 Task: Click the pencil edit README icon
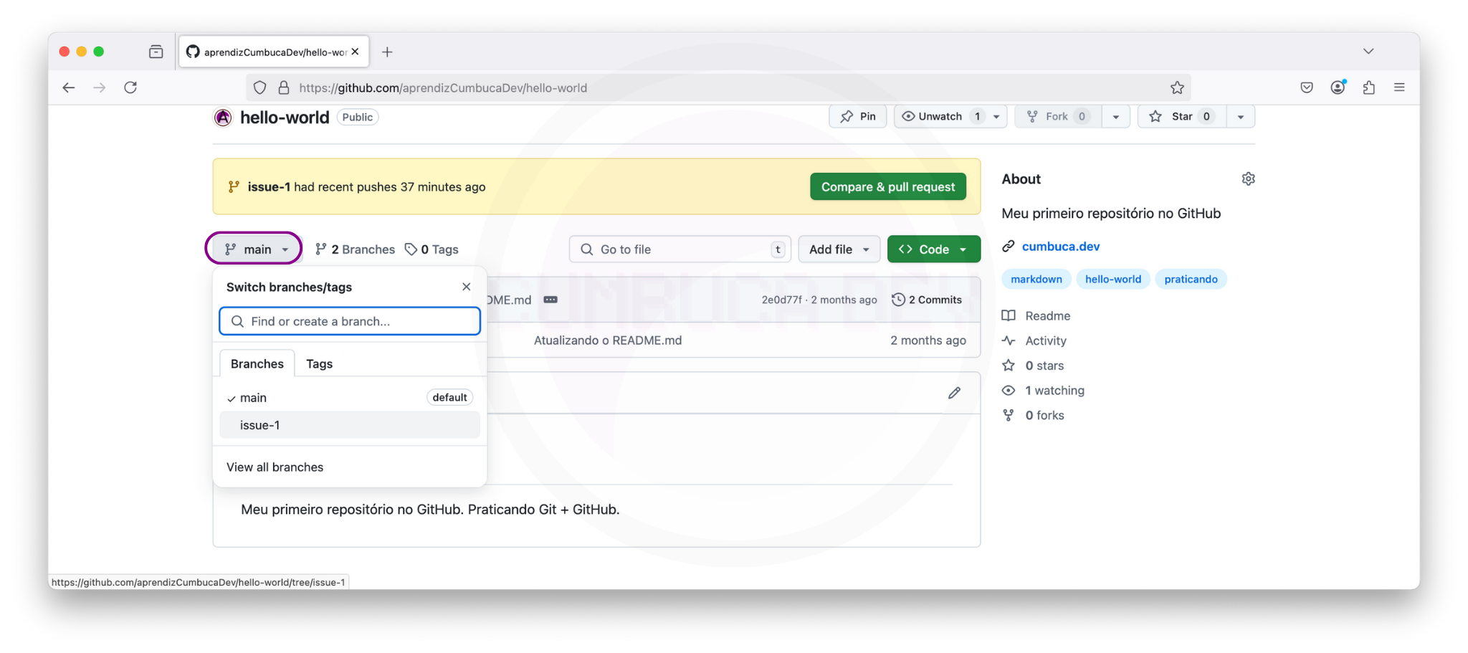click(954, 393)
